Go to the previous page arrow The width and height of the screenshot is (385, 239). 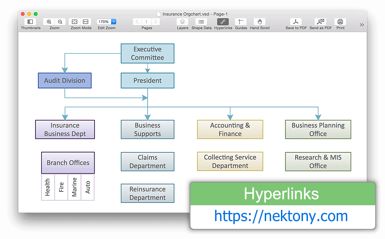click(137, 22)
